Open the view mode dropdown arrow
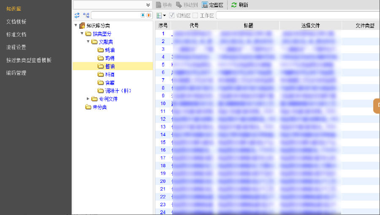Screen dimensions: 380x215 164,16
